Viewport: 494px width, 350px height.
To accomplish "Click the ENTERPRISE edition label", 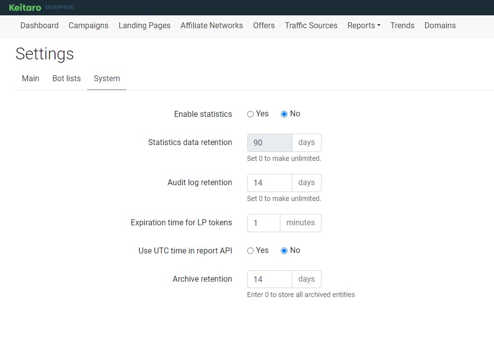I will tap(59, 7).
